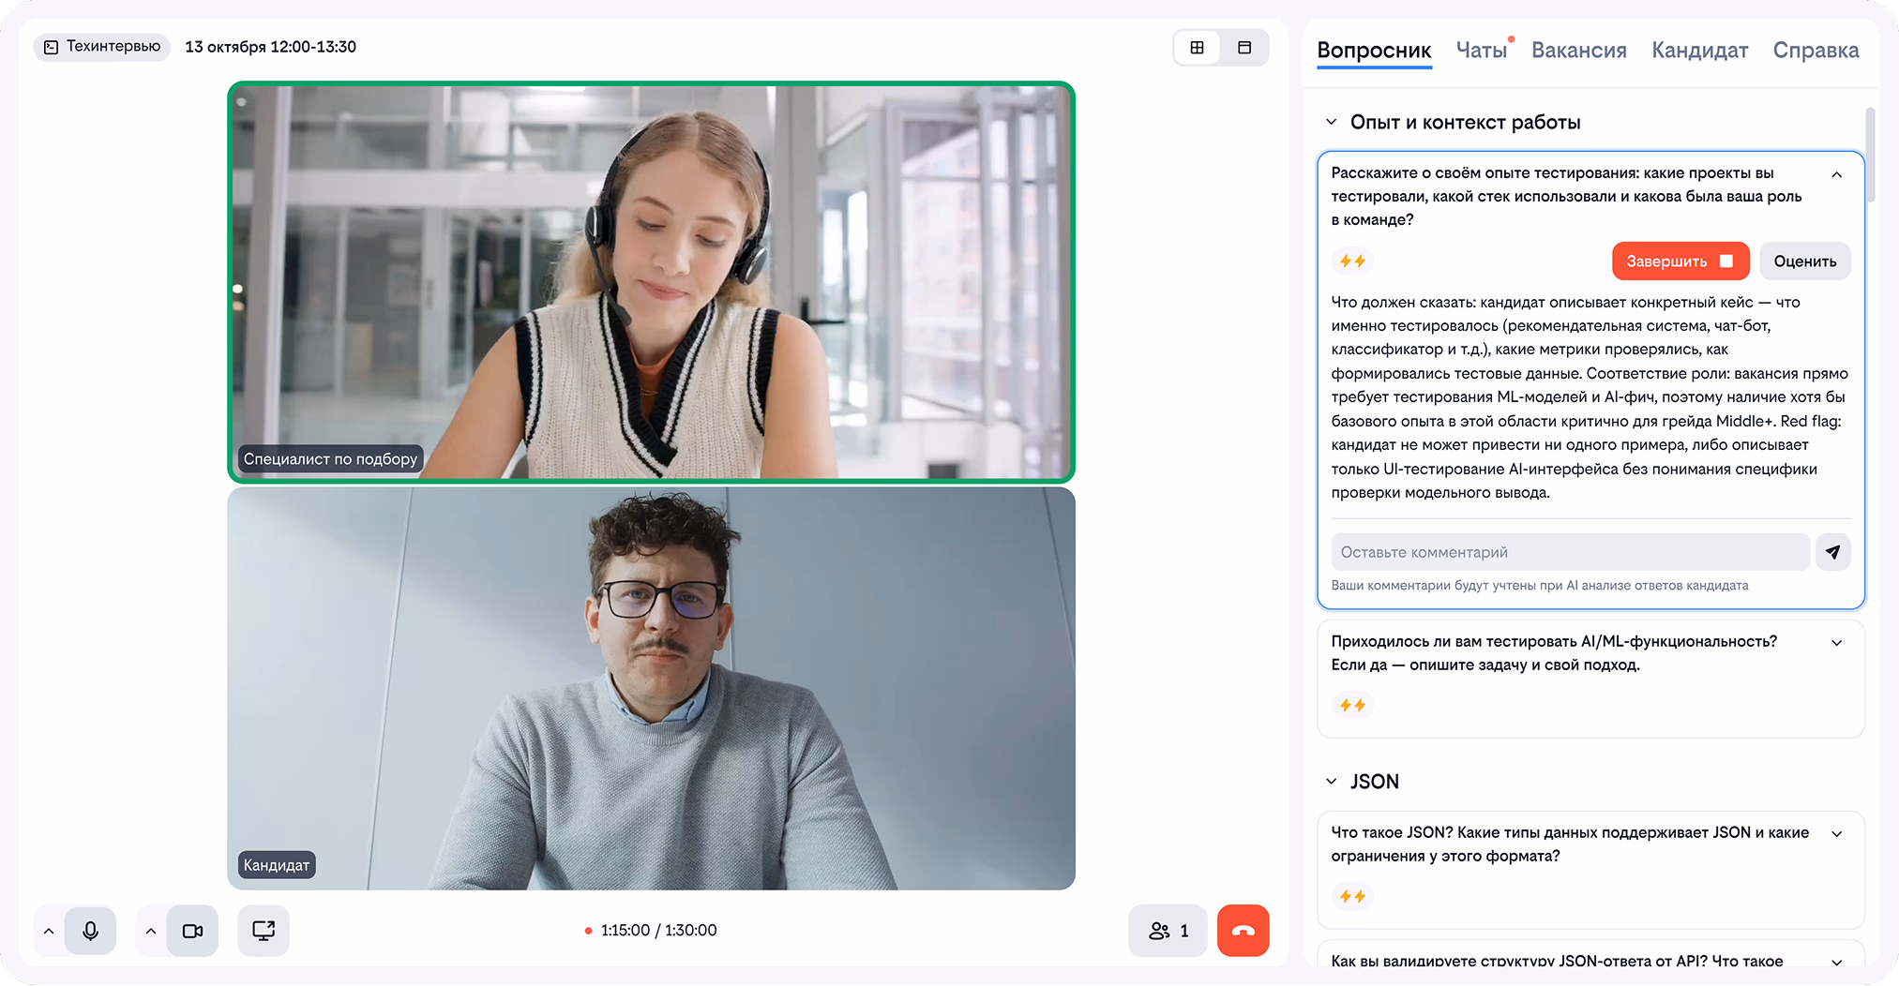
Task: Collapse the testing experience question card
Action: [x=1837, y=174]
